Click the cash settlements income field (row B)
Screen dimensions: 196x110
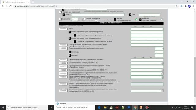coord(147,38)
